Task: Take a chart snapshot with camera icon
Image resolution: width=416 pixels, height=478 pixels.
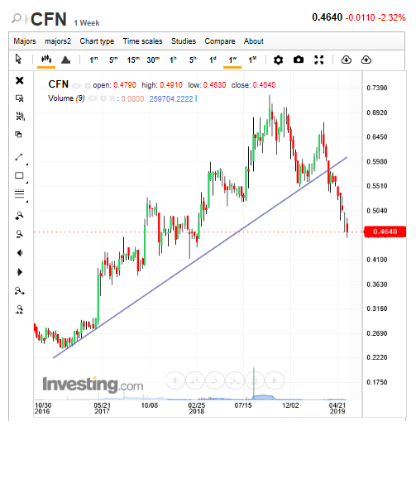Action: tap(299, 60)
